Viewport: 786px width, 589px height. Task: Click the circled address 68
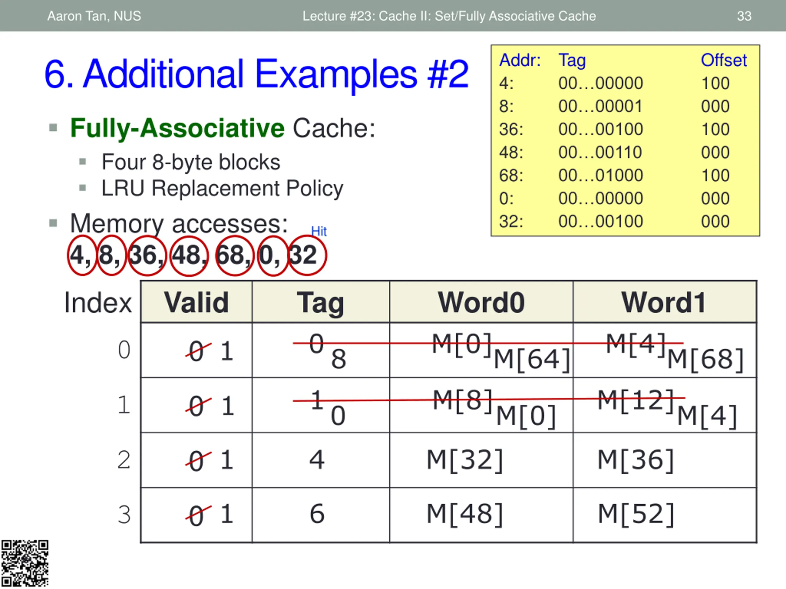235,256
